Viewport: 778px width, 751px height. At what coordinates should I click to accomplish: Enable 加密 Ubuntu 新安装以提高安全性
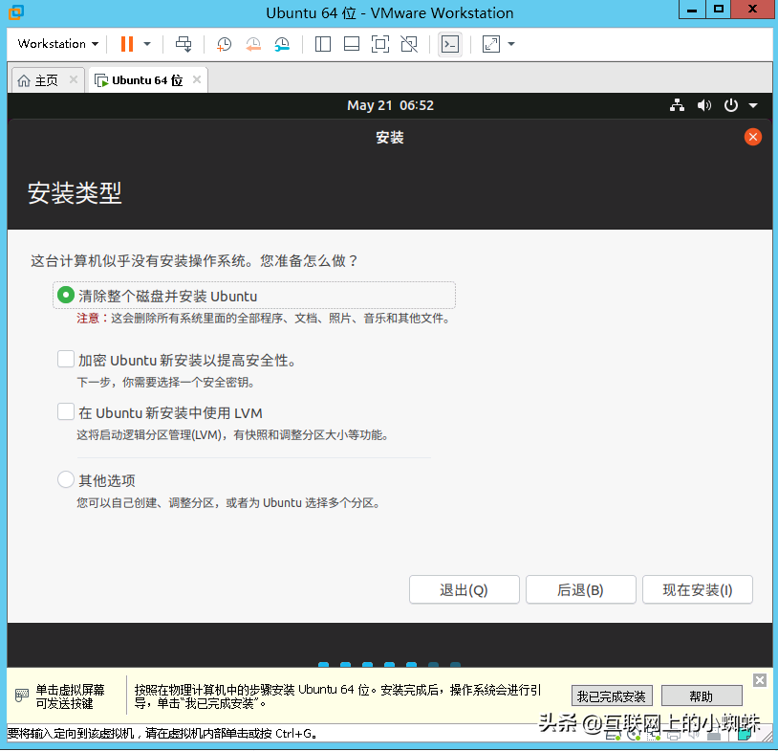click(65, 359)
